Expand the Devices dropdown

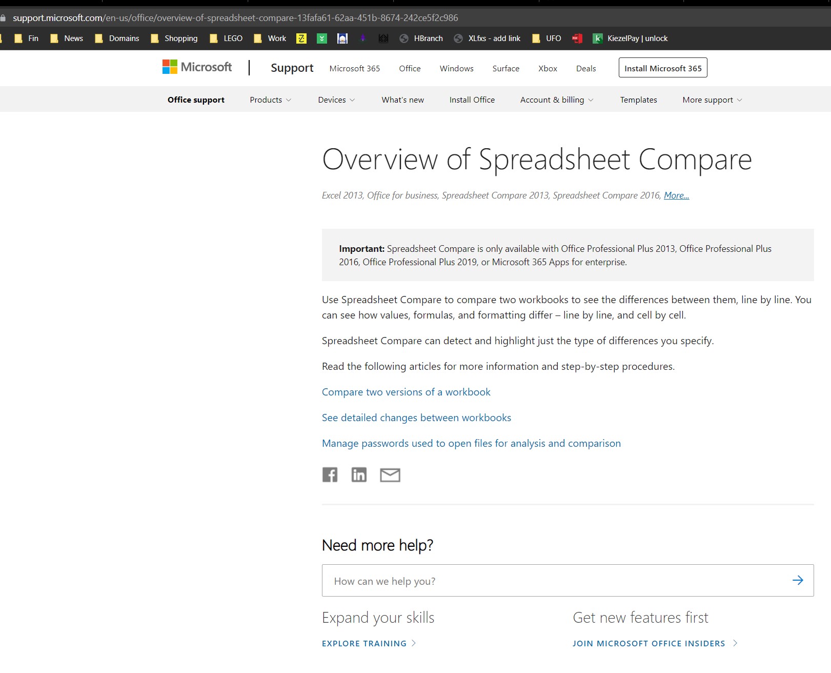point(336,100)
